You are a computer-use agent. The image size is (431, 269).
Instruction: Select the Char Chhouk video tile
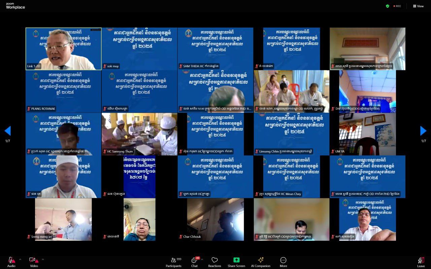pos(215,219)
